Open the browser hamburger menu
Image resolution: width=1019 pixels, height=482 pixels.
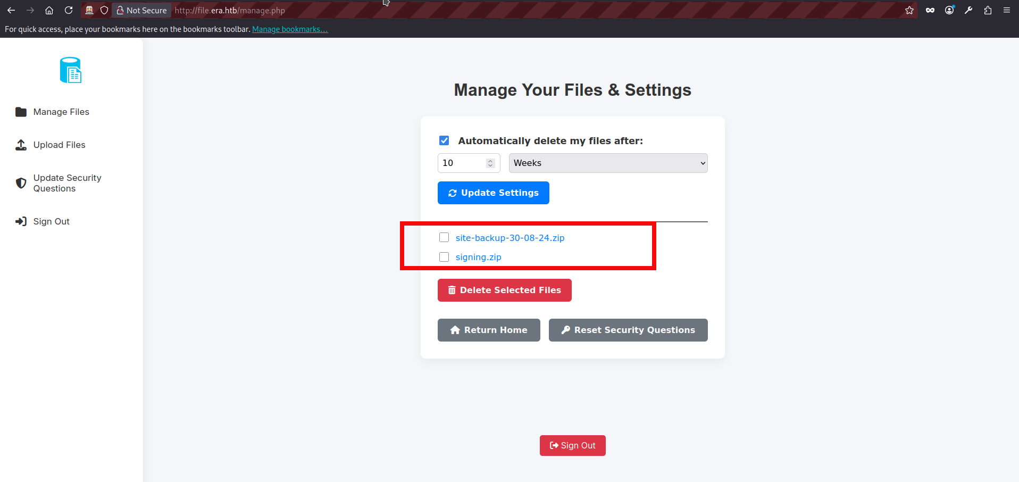click(x=1007, y=10)
